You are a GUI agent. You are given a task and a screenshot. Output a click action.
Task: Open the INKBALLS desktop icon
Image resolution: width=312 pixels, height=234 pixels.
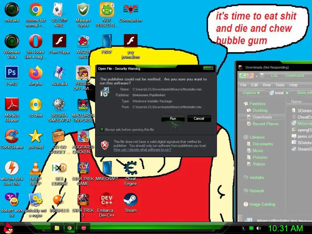59,203
